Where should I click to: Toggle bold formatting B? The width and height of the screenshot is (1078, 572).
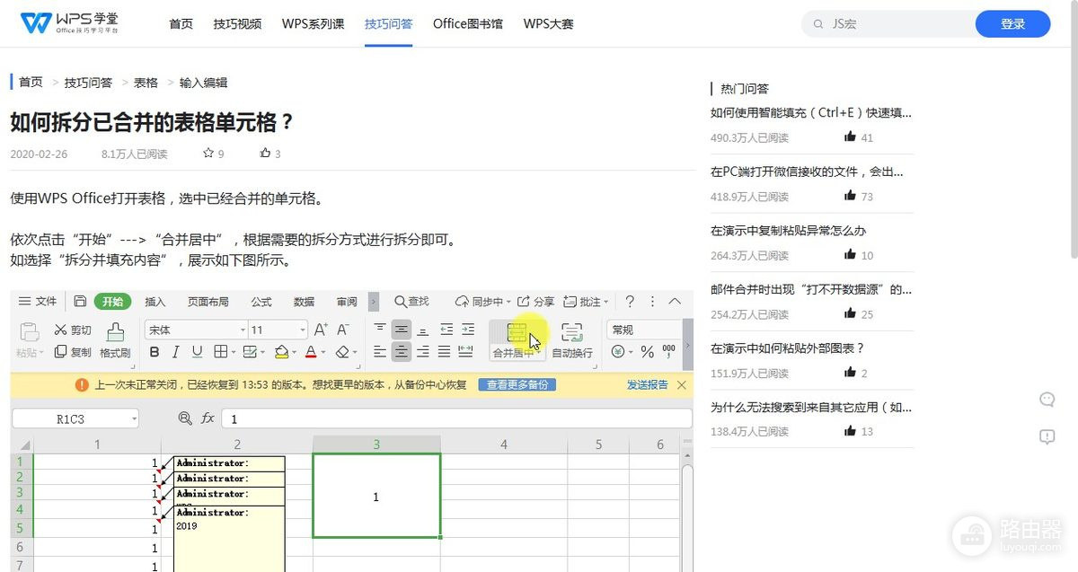point(155,352)
